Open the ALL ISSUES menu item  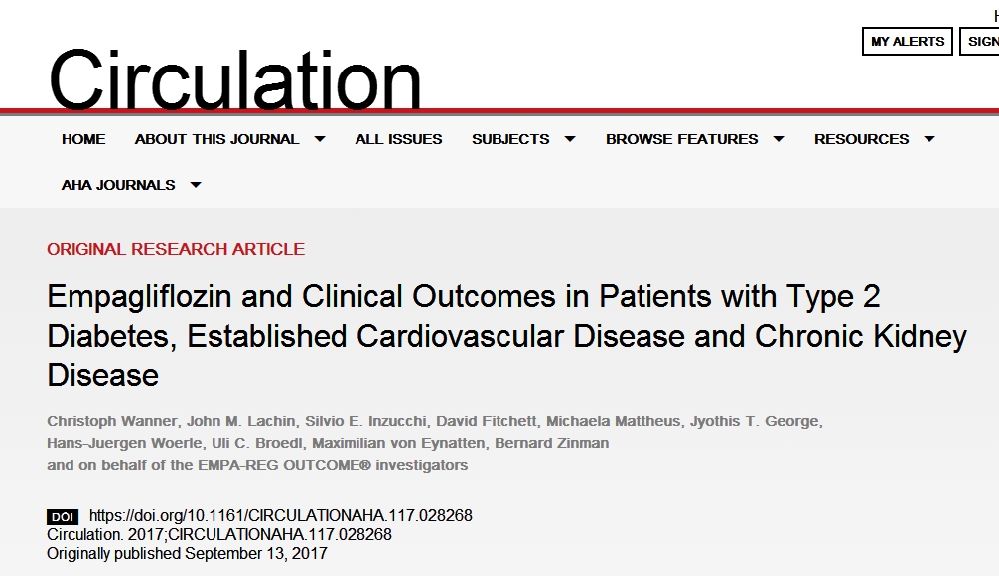(x=399, y=139)
